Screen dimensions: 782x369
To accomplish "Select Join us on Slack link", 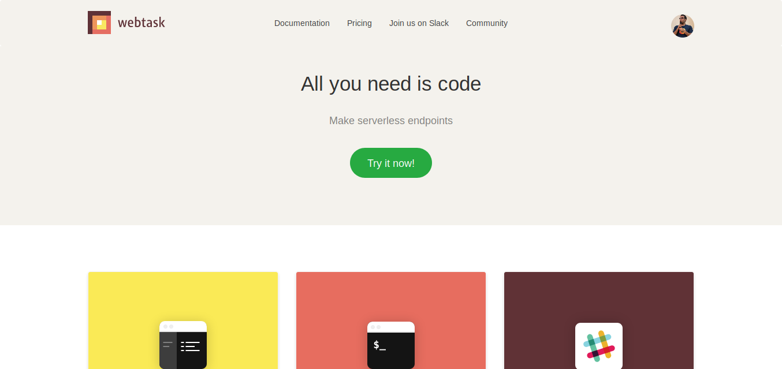I will (419, 23).
